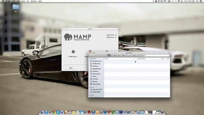This screenshot has width=204, height=115.
Task: Click the Finder share button
Action: (129, 55)
